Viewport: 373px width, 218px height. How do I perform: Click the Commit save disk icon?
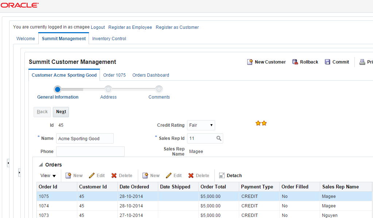pos(327,62)
